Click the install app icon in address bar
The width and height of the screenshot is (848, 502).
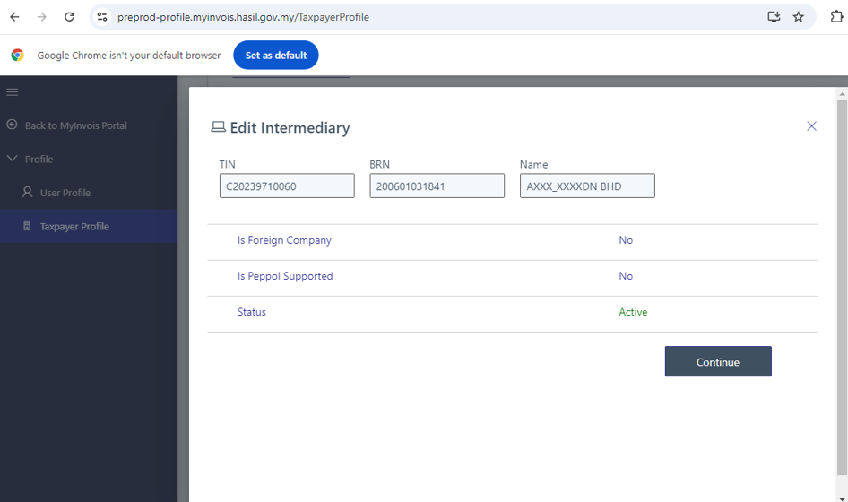774,17
